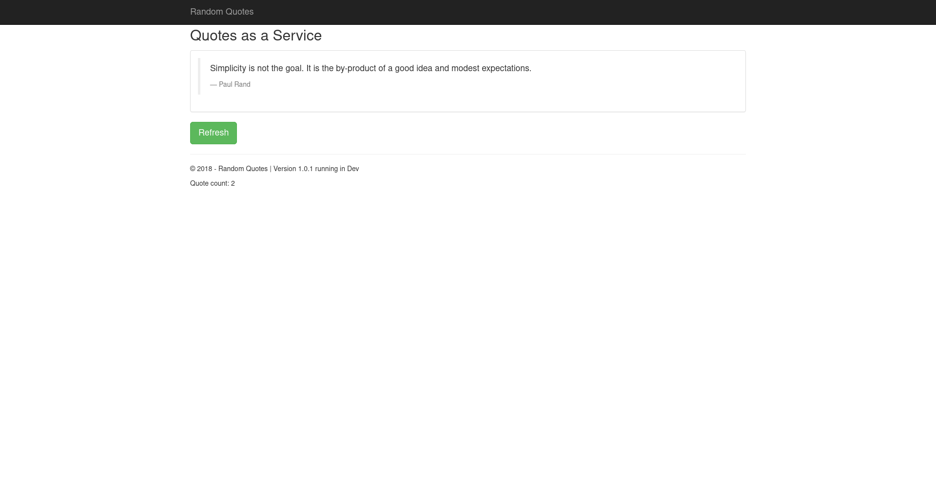Image resolution: width=936 pixels, height=485 pixels.
Task: Click the Version 1.0.1 running in Dev text
Action: 316,169
